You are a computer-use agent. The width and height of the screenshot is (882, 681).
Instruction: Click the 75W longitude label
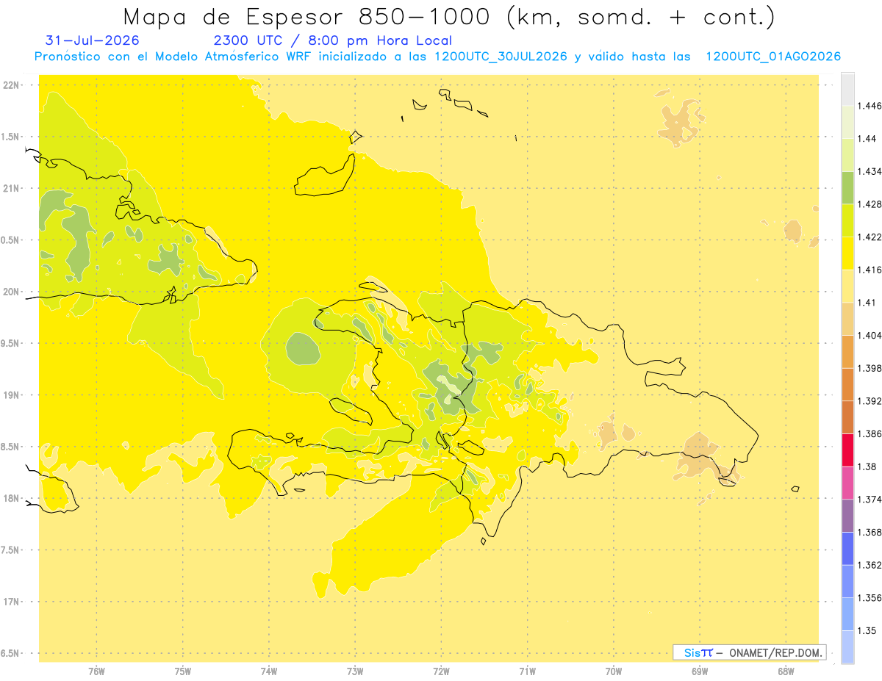pyautogui.click(x=183, y=671)
